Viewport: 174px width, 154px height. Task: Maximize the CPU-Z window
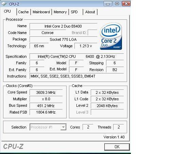tap(117, 4)
